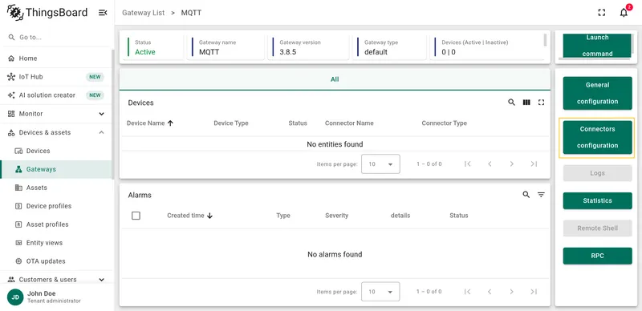642x311 pixels.
Task: Click the Connector Name column header
Action: [349, 123]
